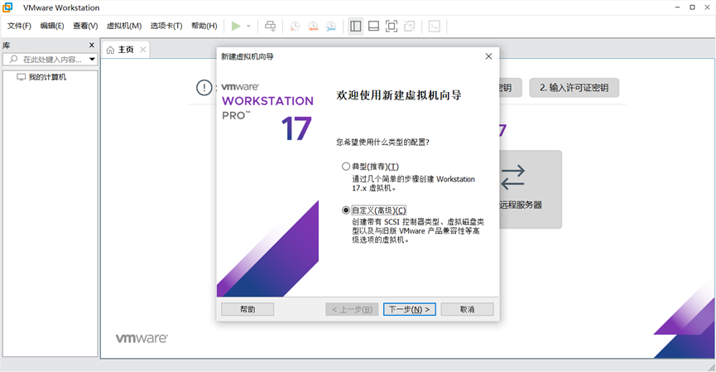Click the 取消 button in wizard
The height and width of the screenshot is (372, 716).
coord(467,309)
